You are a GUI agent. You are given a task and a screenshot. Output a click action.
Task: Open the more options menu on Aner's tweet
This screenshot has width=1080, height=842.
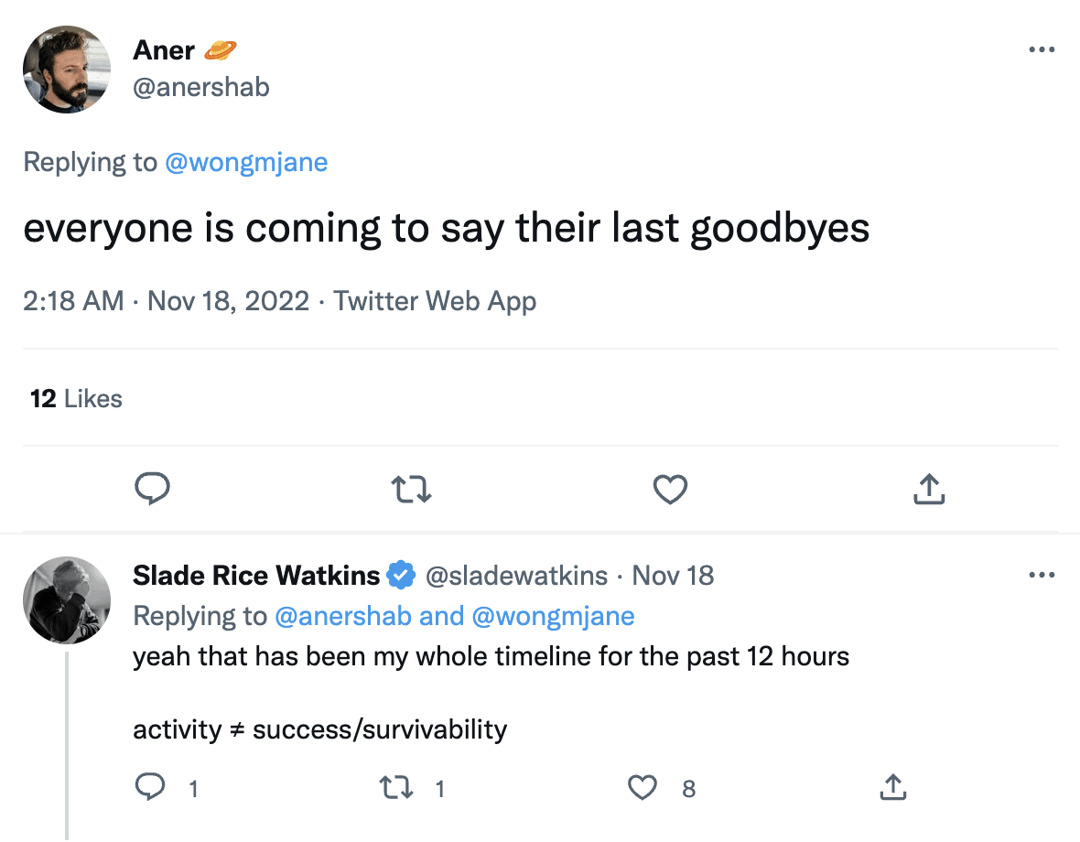[x=1042, y=49]
